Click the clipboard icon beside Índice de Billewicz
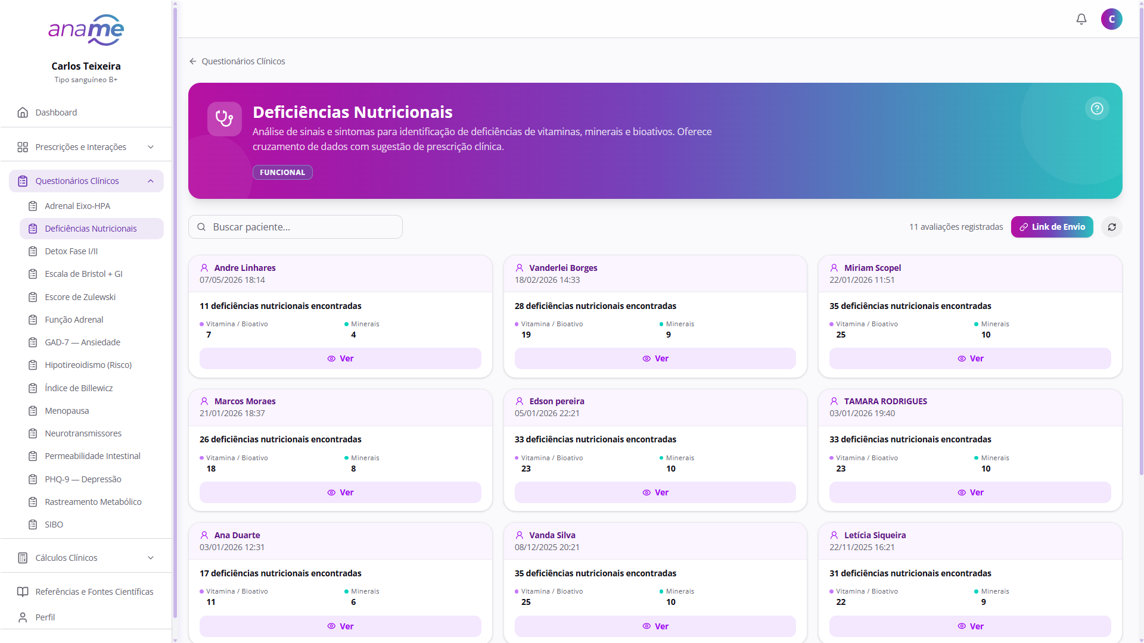 point(33,388)
